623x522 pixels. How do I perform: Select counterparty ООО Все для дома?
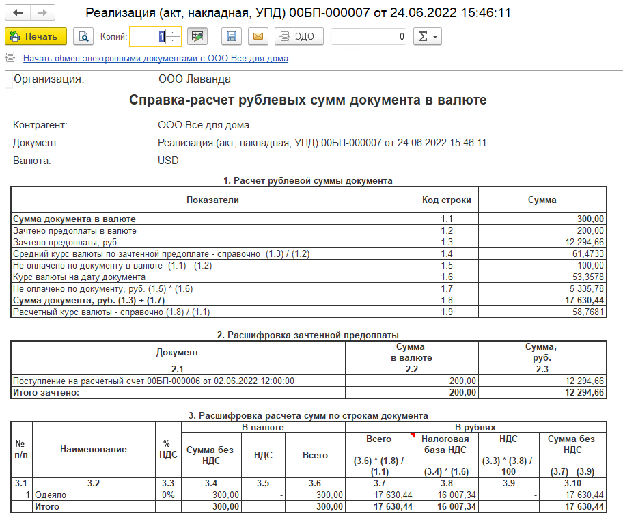(x=204, y=125)
